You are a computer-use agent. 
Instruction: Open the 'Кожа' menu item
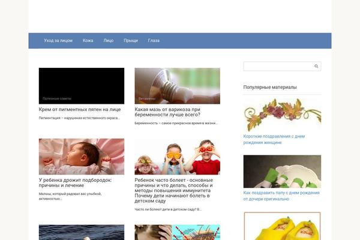[x=88, y=41]
